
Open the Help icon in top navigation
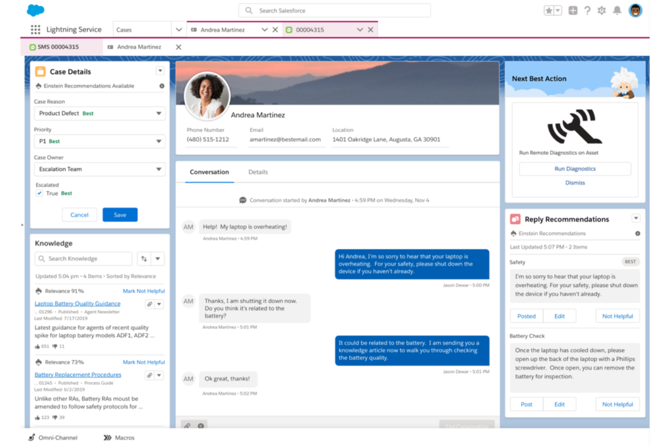pos(587,10)
